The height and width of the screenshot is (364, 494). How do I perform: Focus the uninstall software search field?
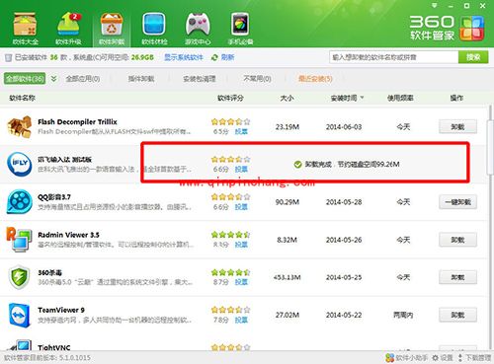click(393, 57)
